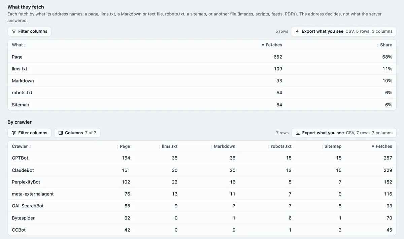Sort the fetch table by Fetches column
The height and width of the screenshot is (239, 404).
point(272,45)
